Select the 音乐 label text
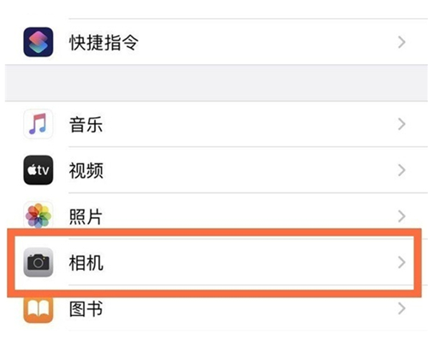This screenshot has width=428, height=340. click(86, 125)
